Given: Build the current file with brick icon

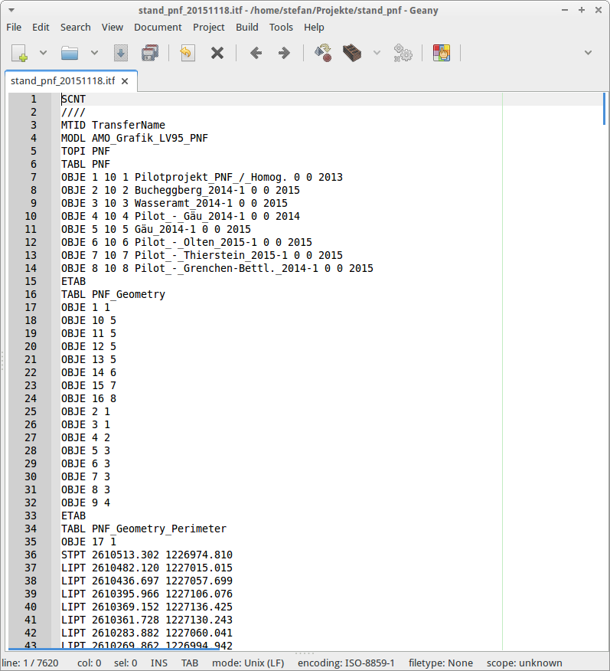Looking at the screenshot, I should pyautogui.click(x=352, y=53).
